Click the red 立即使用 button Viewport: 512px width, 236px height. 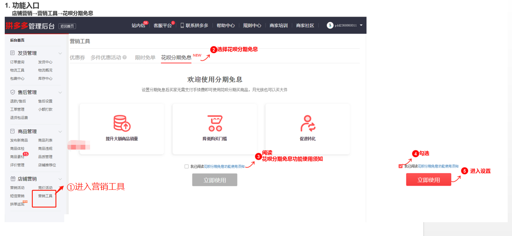click(429, 180)
